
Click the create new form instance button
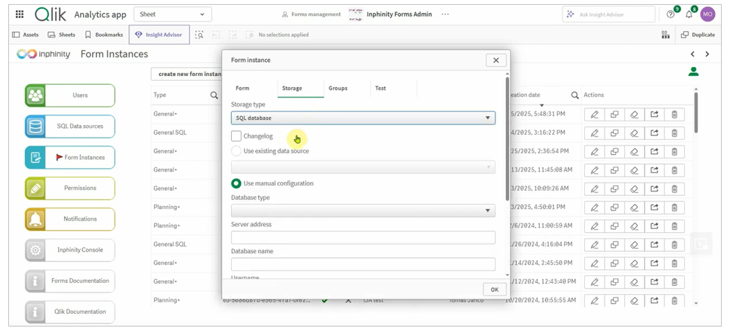coord(187,74)
